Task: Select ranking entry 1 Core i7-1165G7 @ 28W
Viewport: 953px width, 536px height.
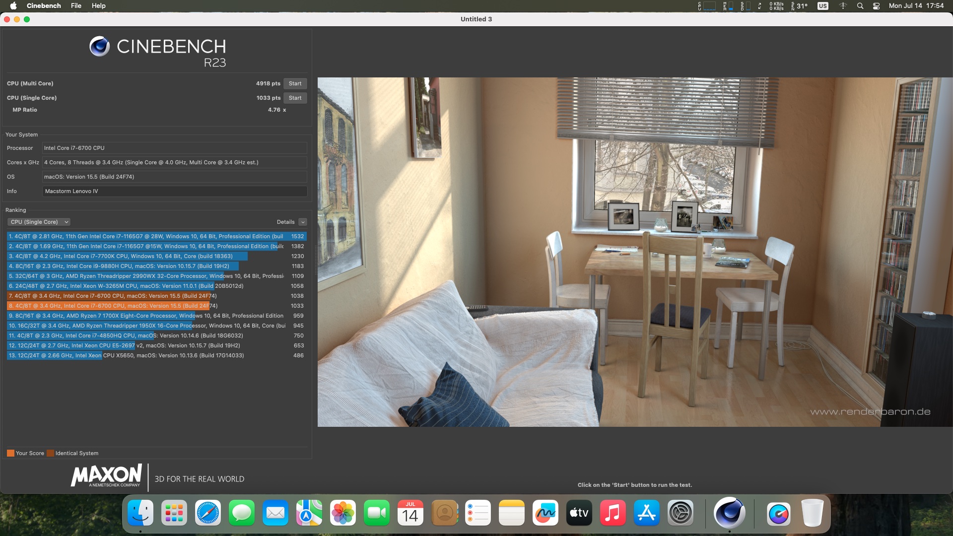Action: pos(149,236)
